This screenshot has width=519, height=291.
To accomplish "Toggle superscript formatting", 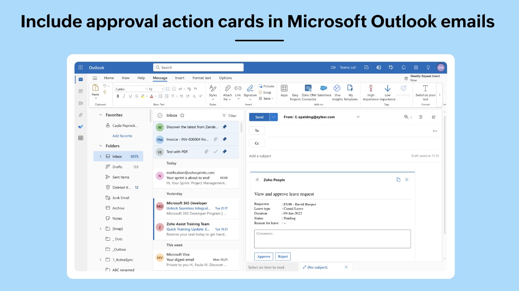I will [x=201, y=96].
